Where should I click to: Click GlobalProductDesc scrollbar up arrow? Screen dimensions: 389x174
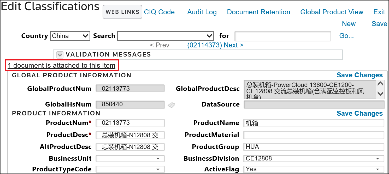pyautogui.click(x=380, y=84)
